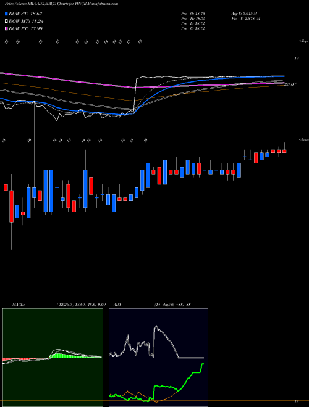Click the '<Tops' marker label at right edge

click(x=303, y=41)
